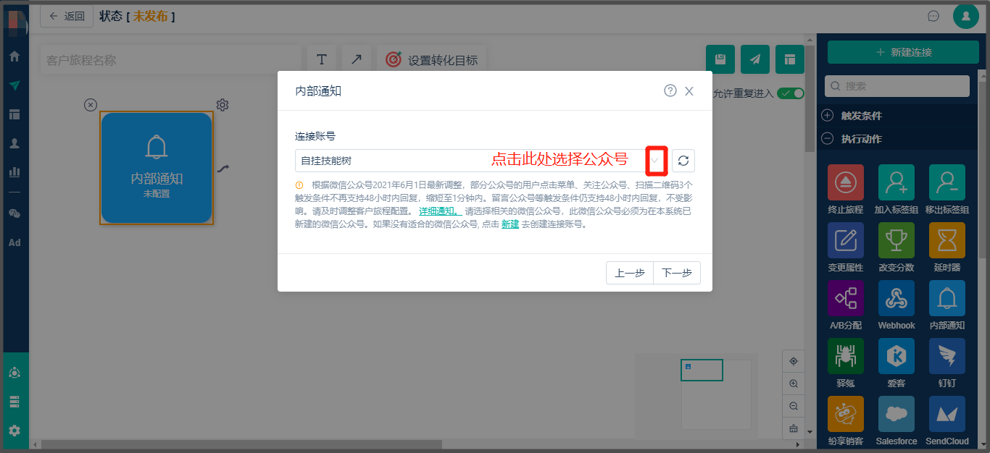Select the text tool T button
Image resolution: width=990 pixels, height=453 pixels.
pyautogui.click(x=322, y=59)
